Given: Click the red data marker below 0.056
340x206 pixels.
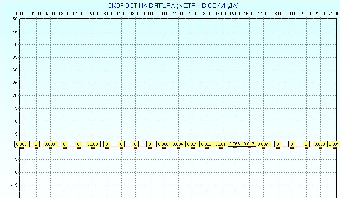Looking at the screenshot, I should (x=235, y=147).
